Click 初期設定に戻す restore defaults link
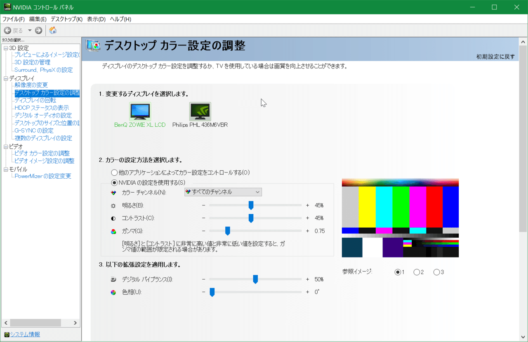The height and width of the screenshot is (342, 528). click(495, 57)
